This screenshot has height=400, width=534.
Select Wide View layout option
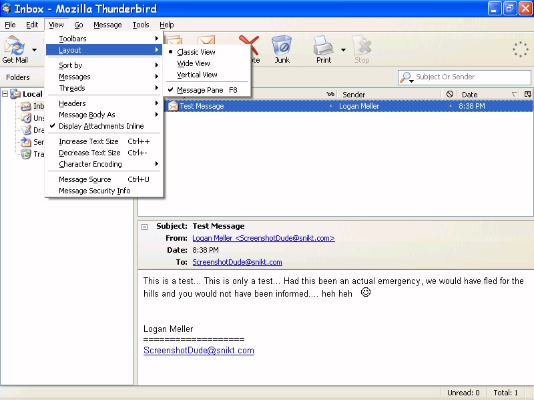(x=207, y=63)
